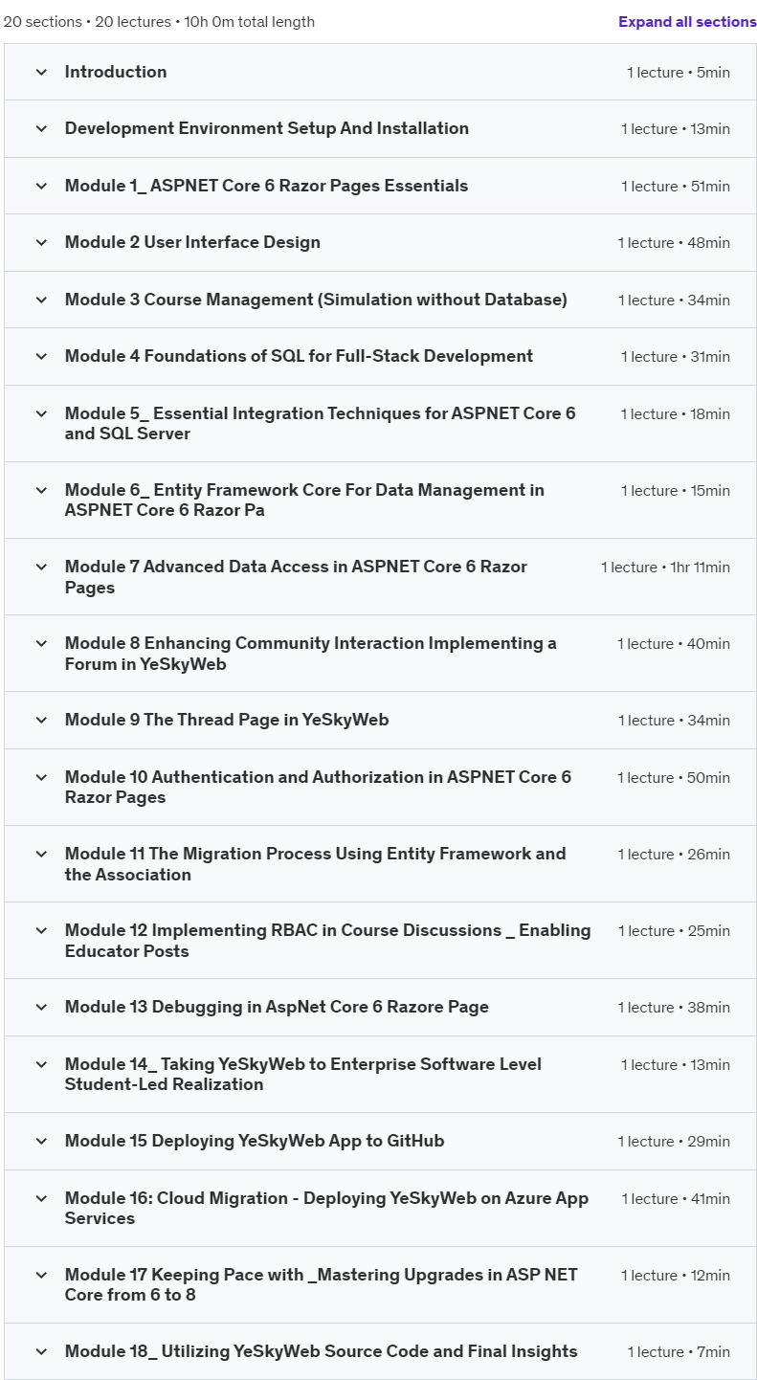The width and height of the screenshot is (757, 1380).
Task: Select Module 4 Foundations of SQL title
Action: [299, 356]
